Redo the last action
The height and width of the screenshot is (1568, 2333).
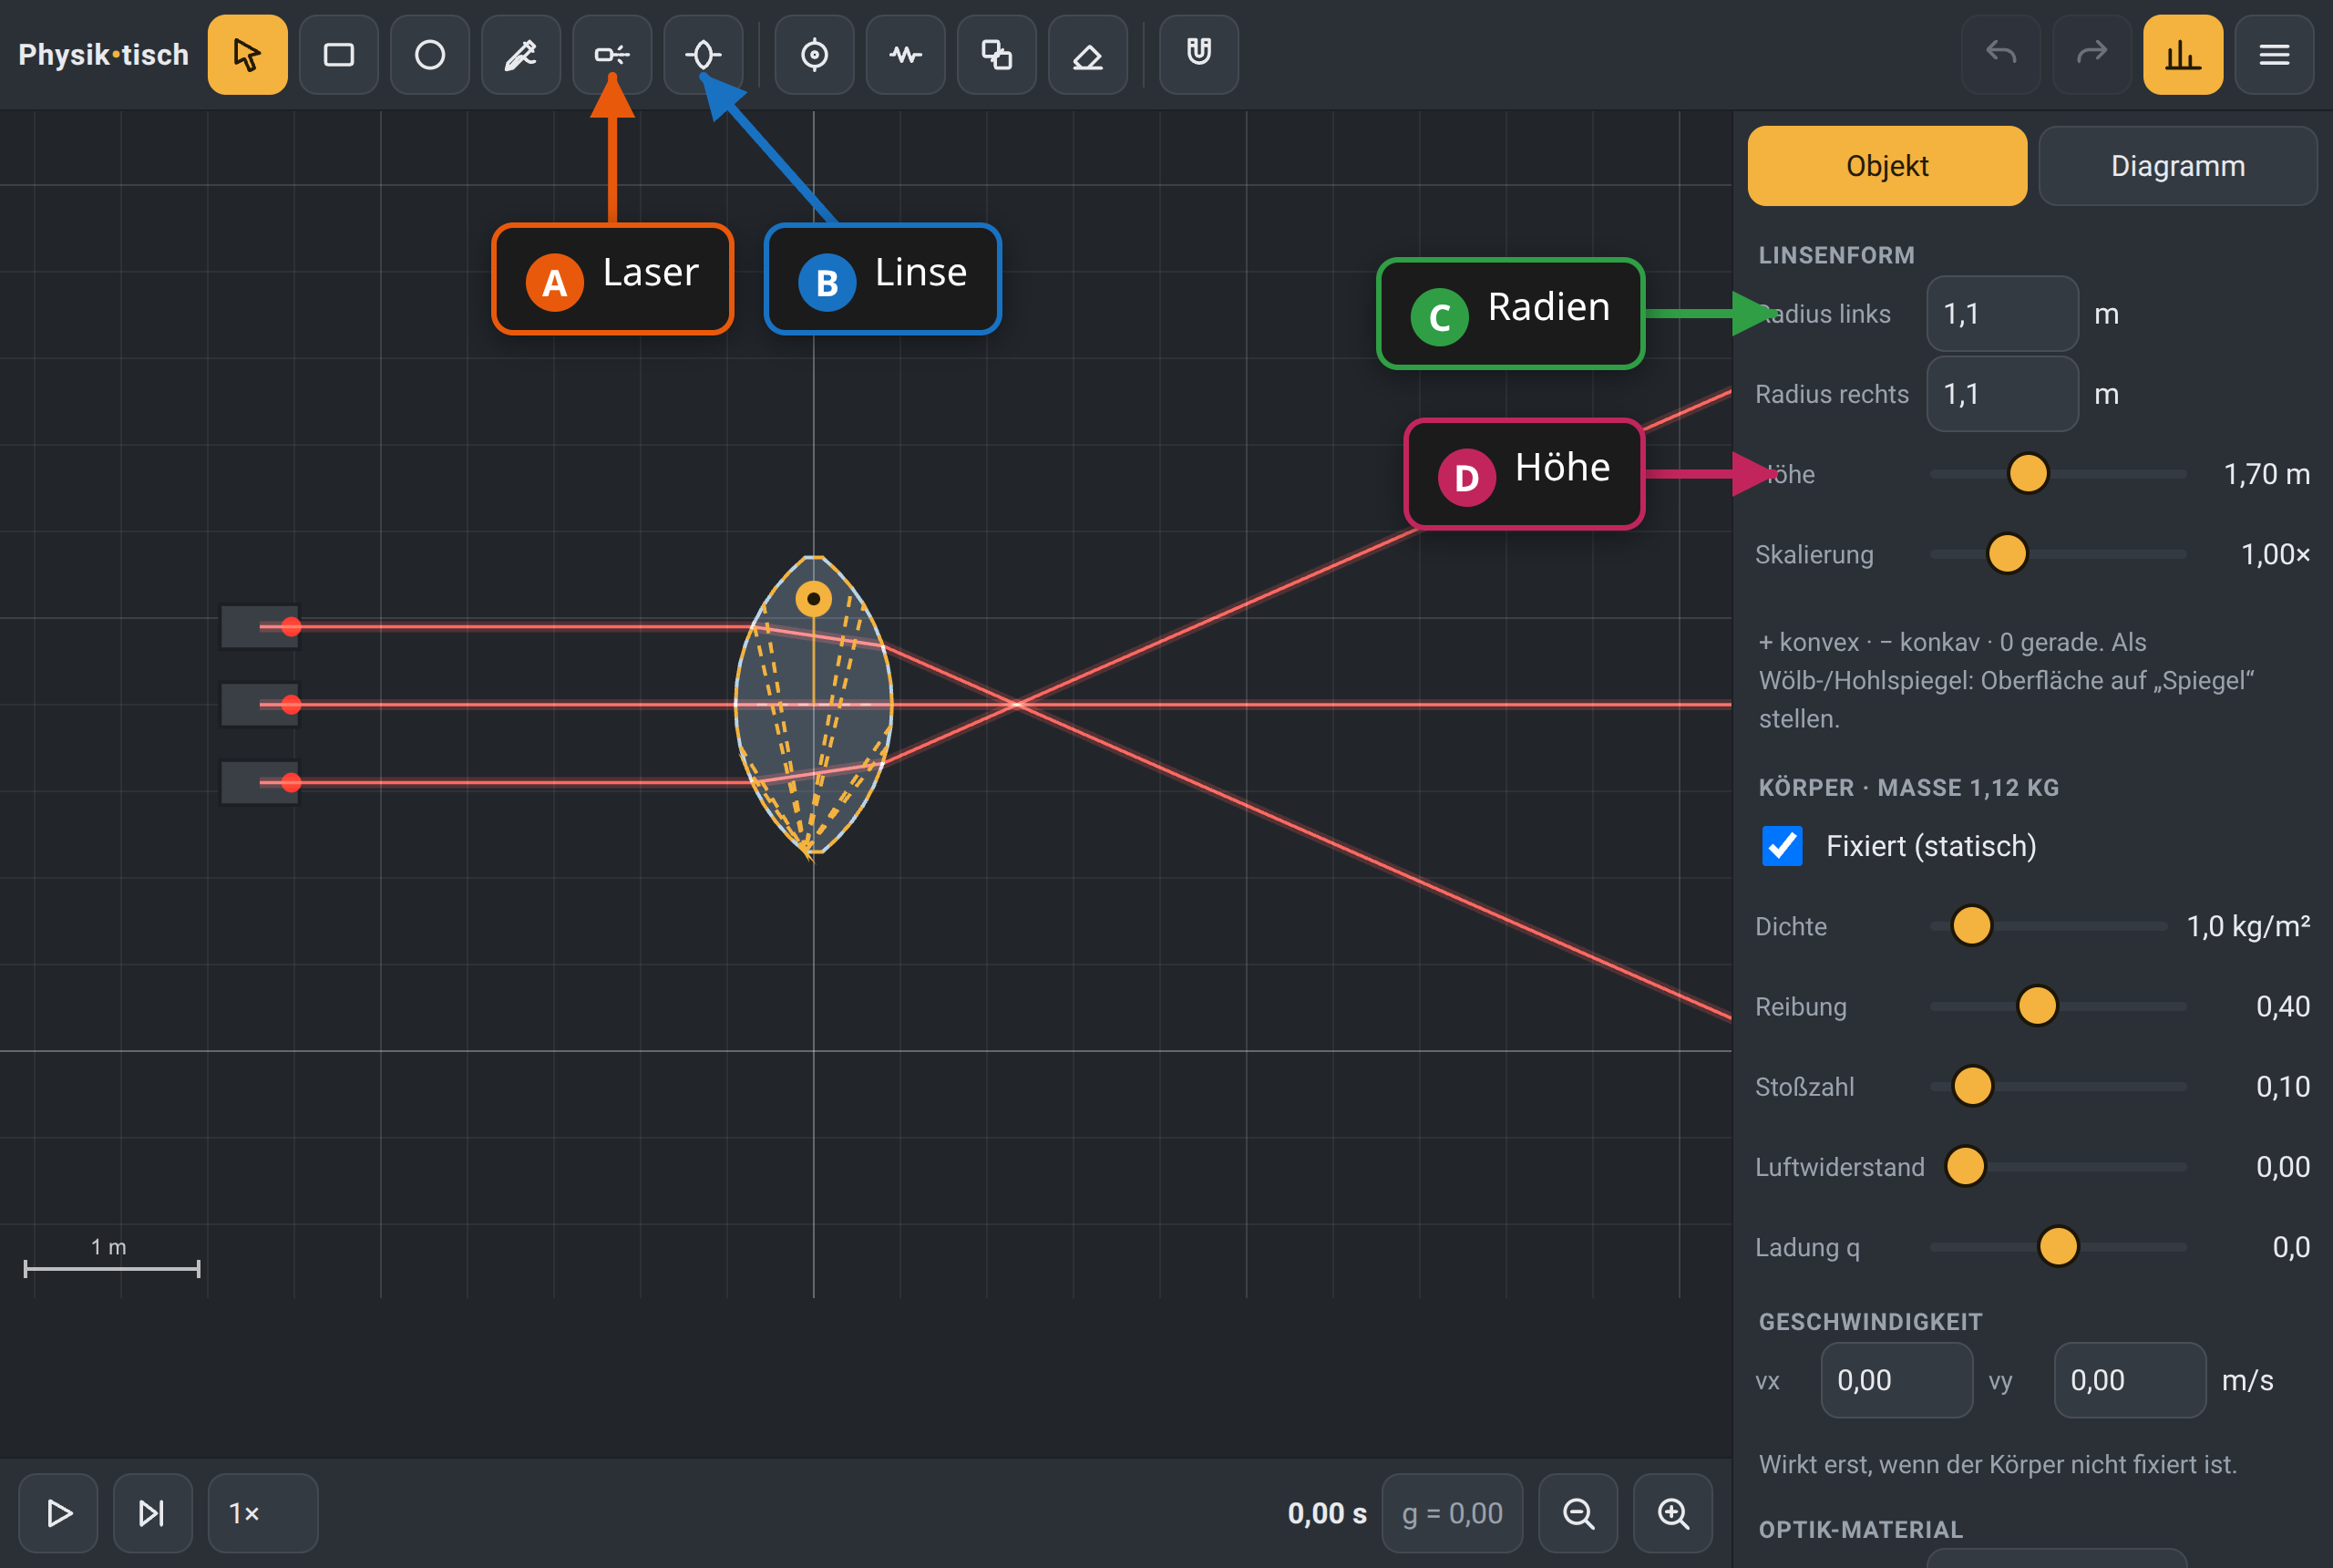[x=2092, y=55]
